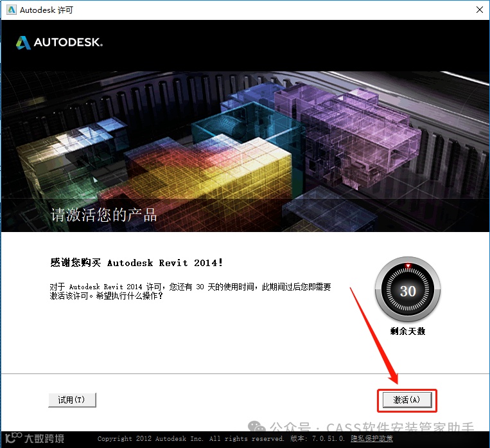Click the 请激活您的产品 banner heading
490x448 pixels.
click(x=104, y=215)
